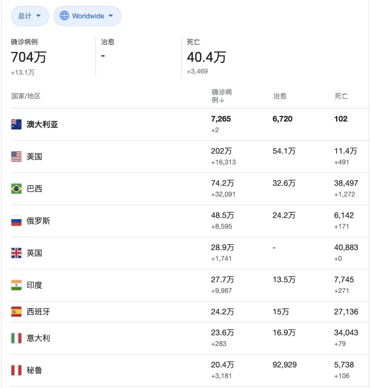Expand the Worldwide region dropdown

[x=87, y=16]
